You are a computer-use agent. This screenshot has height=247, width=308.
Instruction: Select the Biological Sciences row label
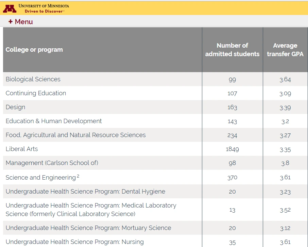(33, 79)
